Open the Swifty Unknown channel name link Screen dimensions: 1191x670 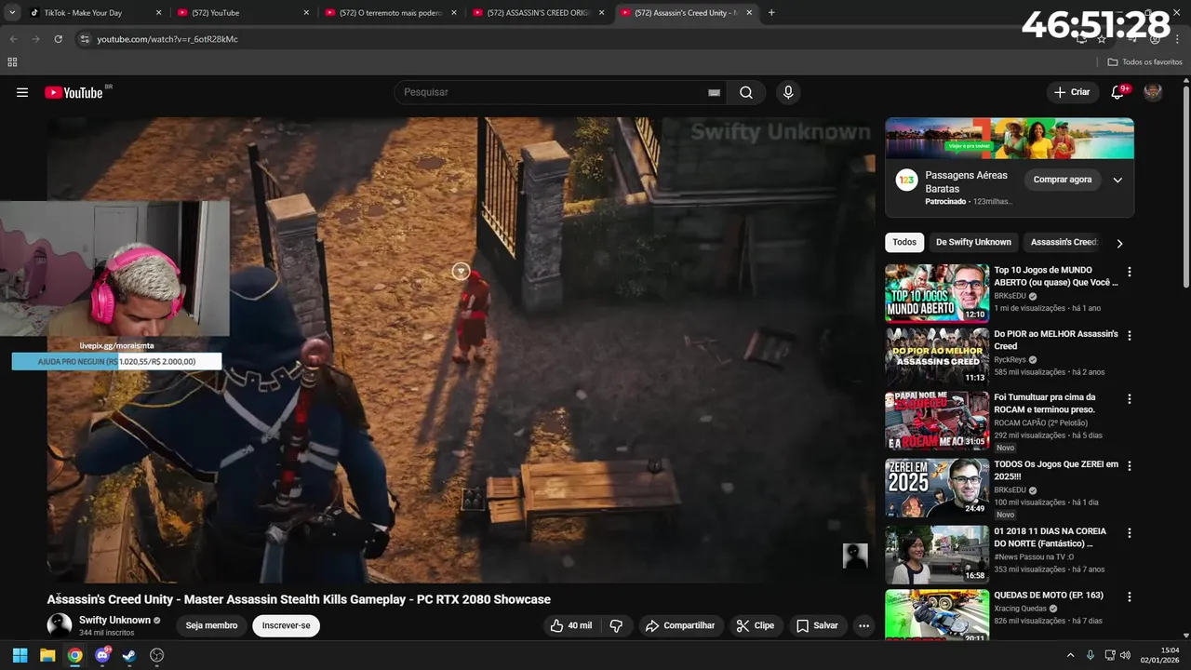114,620
